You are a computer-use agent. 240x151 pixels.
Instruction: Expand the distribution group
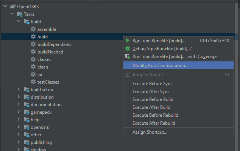(19, 97)
